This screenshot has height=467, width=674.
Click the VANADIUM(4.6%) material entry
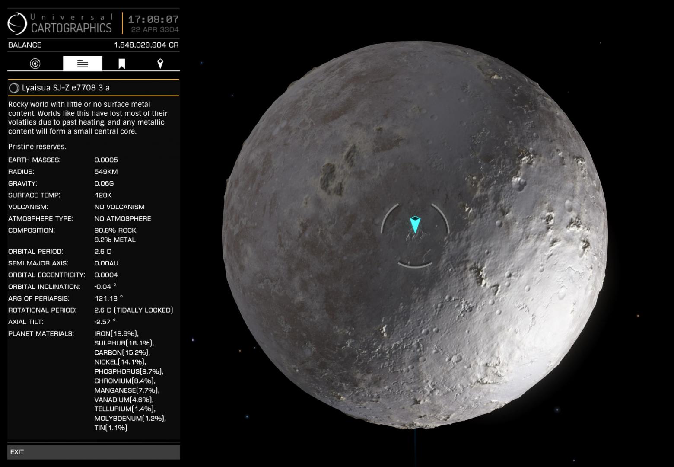click(x=124, y=400)
